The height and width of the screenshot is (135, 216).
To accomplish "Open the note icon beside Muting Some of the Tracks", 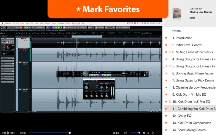I will coord(170,52).
